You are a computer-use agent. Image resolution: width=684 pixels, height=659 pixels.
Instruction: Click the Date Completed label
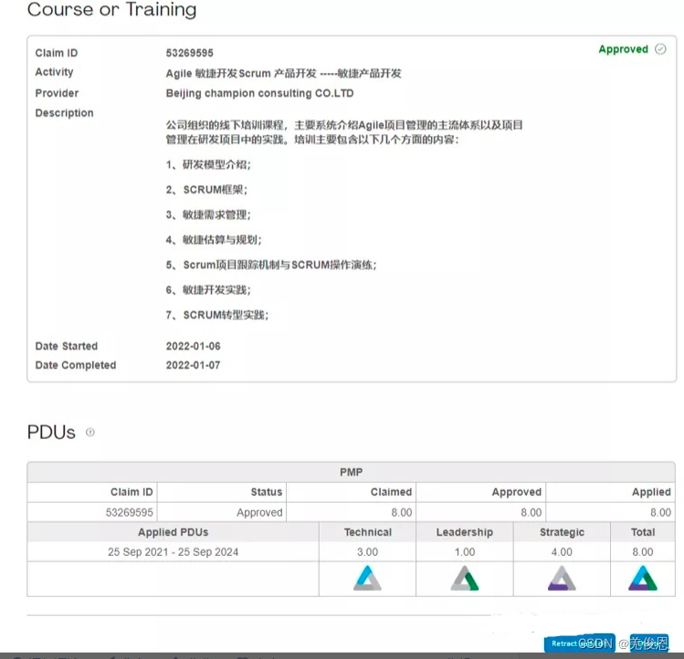[76, 365]
